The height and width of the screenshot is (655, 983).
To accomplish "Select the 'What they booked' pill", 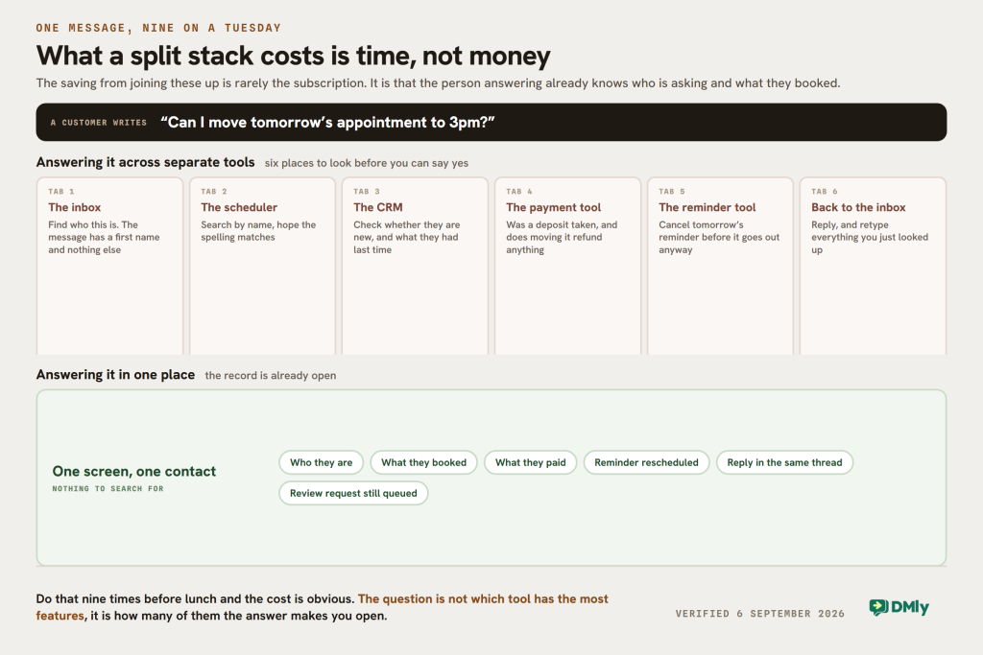I will click(x=423, y=462).
